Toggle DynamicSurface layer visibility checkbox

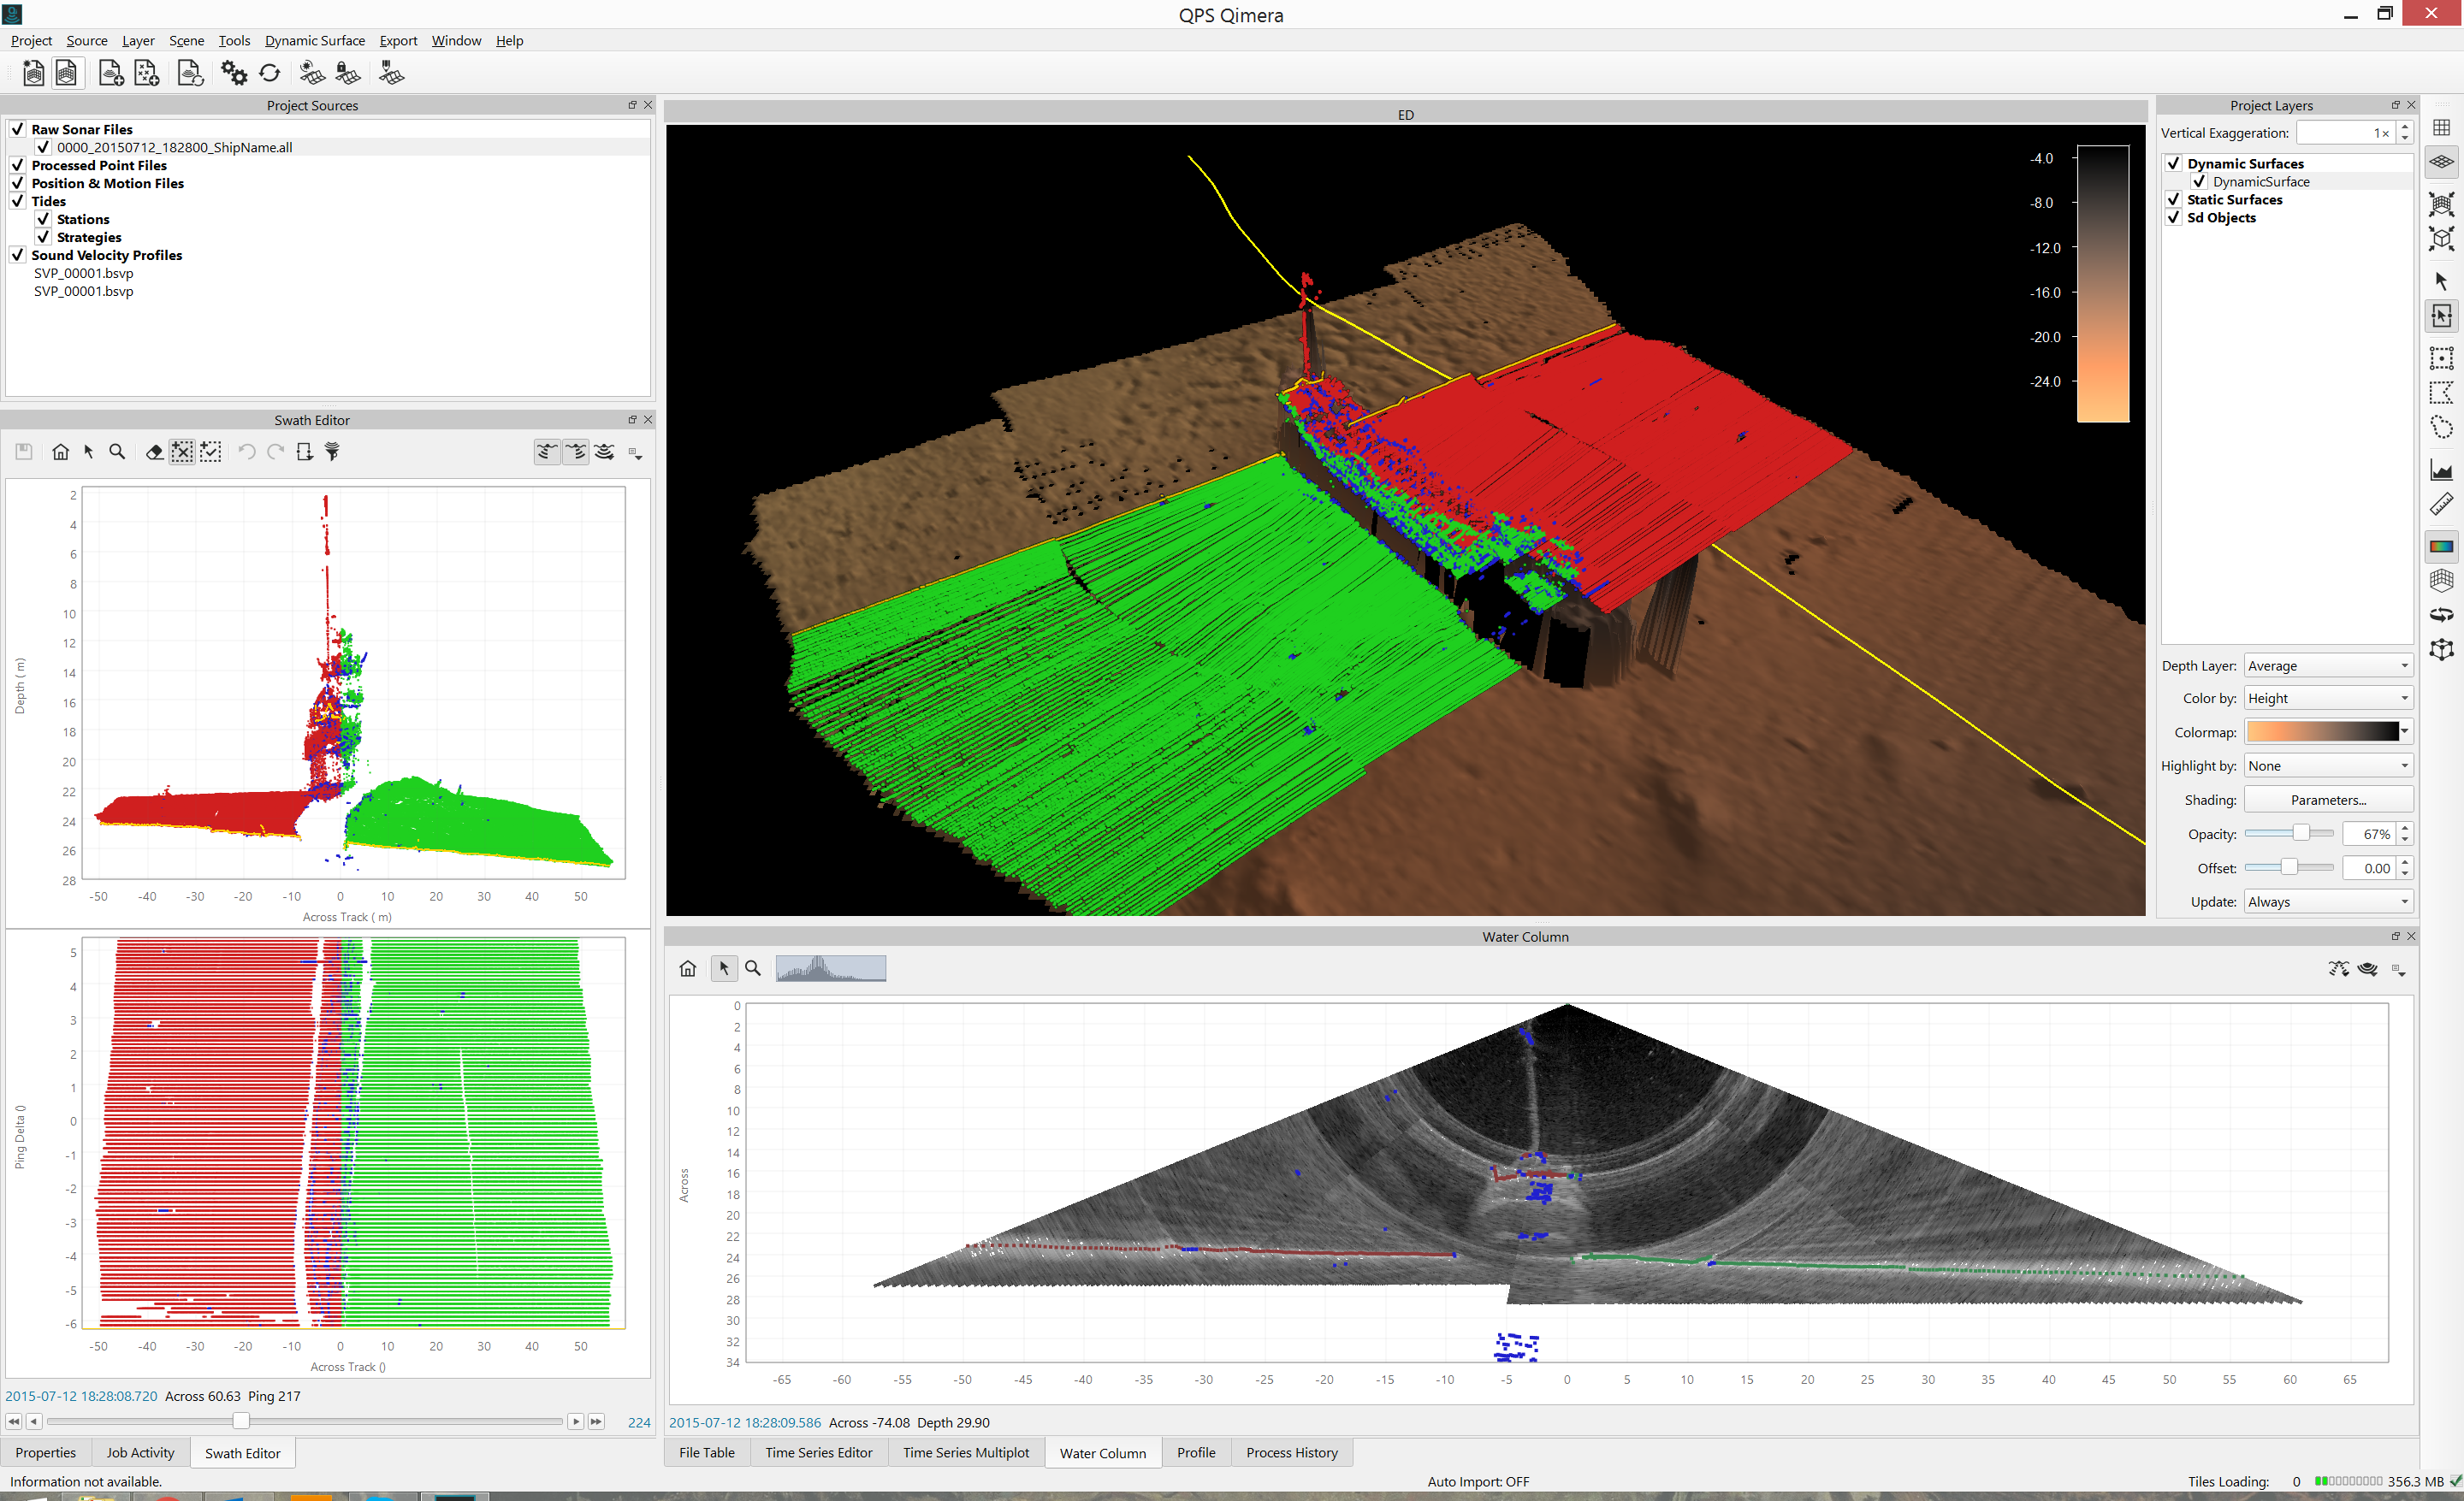[x=2198, y=180]
